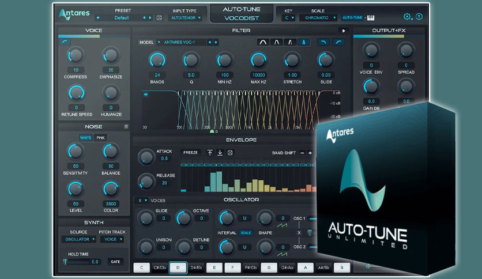
Task: Click the envelope shift-down arrow icon
Action: tap(220, 153)
